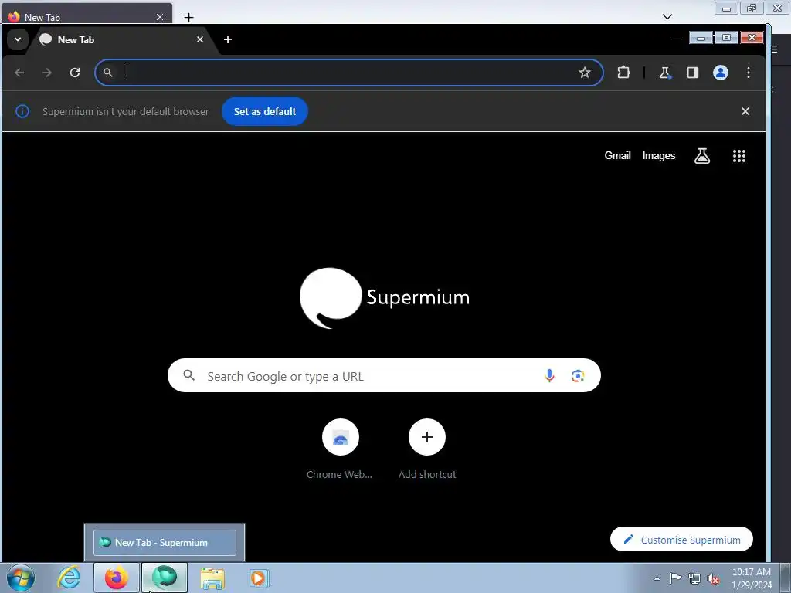Image resolution: width=791 pixels, height=593 pixels.
Task: Minimize Supermium with the thin dash button
Action: click(677, 39)
